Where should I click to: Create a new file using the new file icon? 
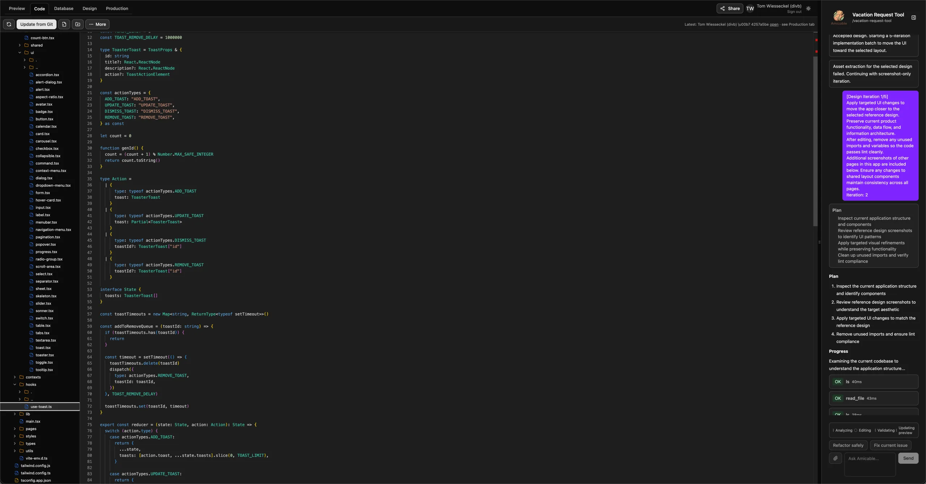[x=64, y=24]
